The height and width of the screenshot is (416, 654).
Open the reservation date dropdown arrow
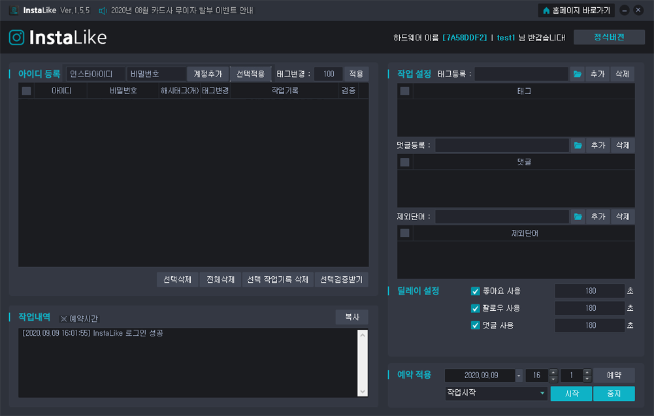pos(519,375)
